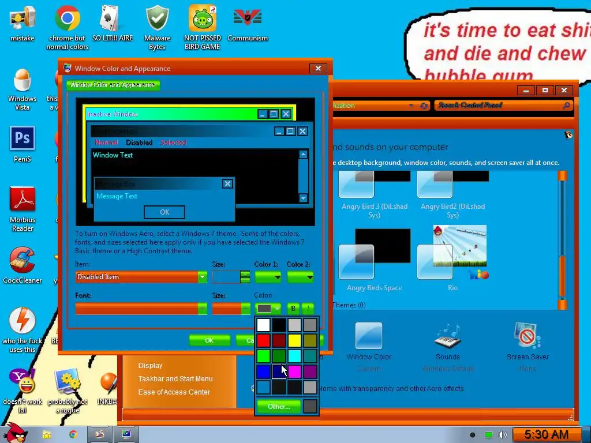Click 'Other...' in the color palette
This screenshot has height=443, width=591.
point(279,407)
